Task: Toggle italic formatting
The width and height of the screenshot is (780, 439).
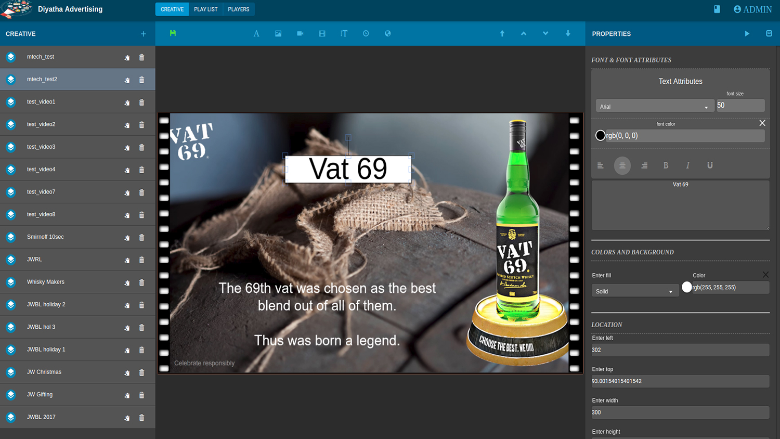Action: pos(687,165)
